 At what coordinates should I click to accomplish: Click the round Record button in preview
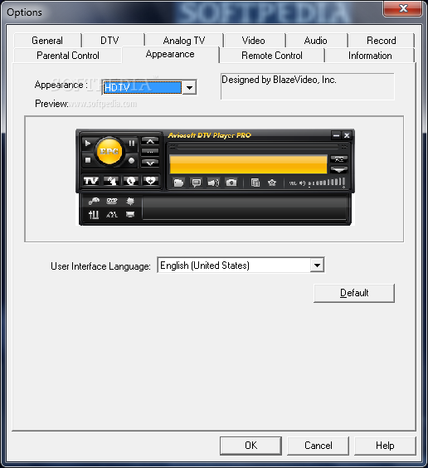pos(131,161)
